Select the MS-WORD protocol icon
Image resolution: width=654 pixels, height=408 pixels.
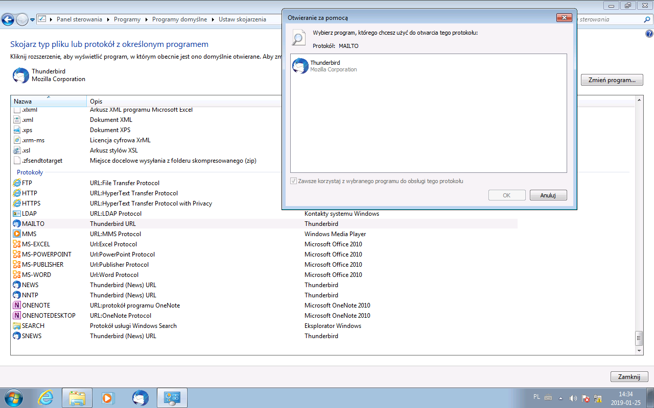tap(17, 275)
